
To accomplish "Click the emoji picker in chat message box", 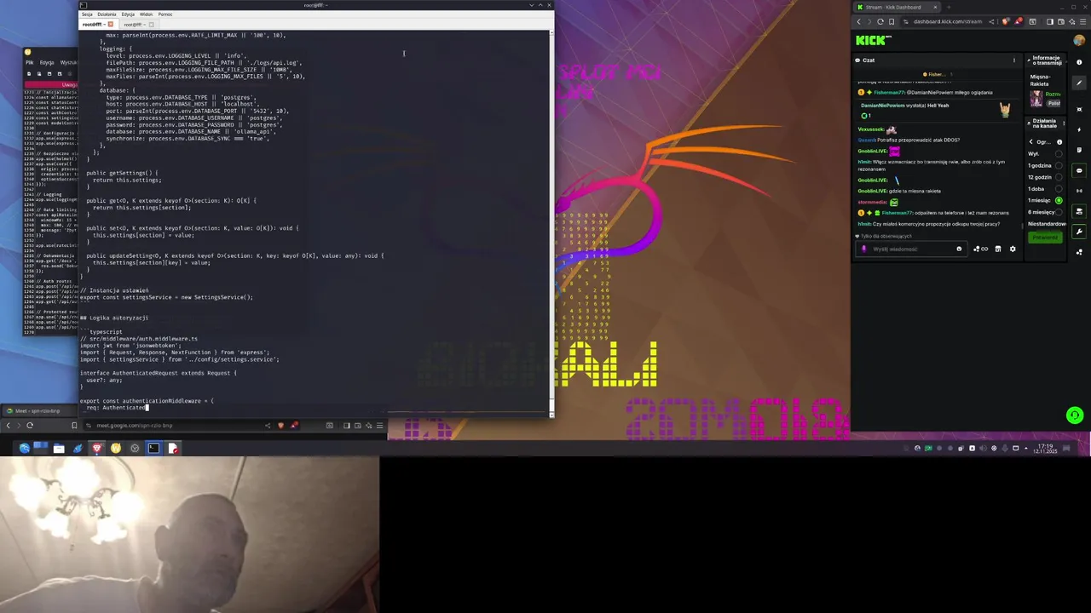I will tap(959, 249).
